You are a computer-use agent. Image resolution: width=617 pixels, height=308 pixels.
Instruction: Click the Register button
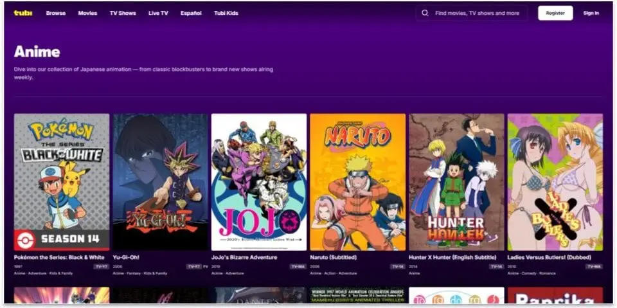tap(555, 13)
